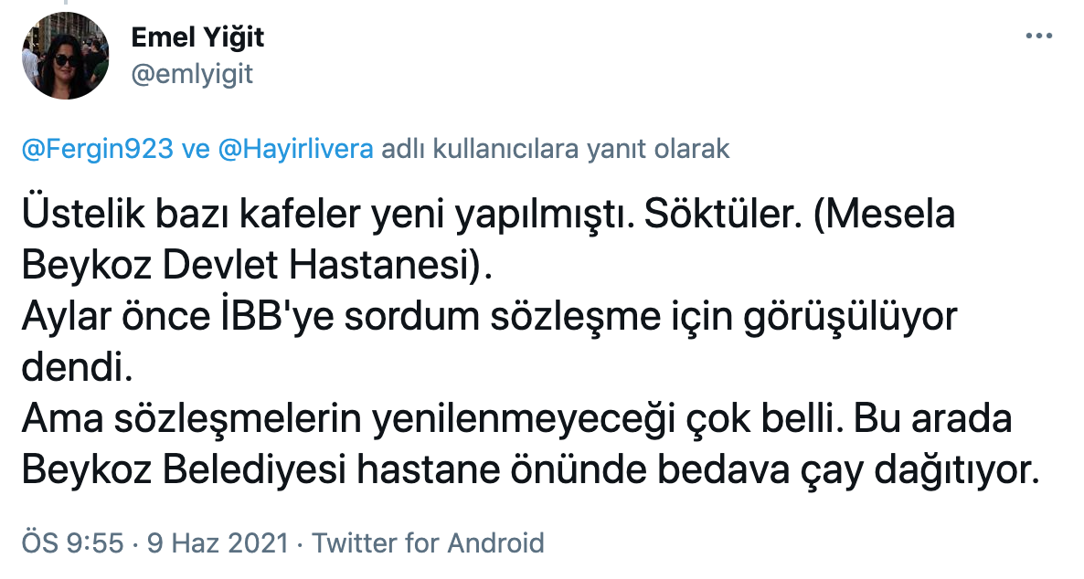
Task: Click the word "ve" between the mentions
Action: tap(197, 150)
